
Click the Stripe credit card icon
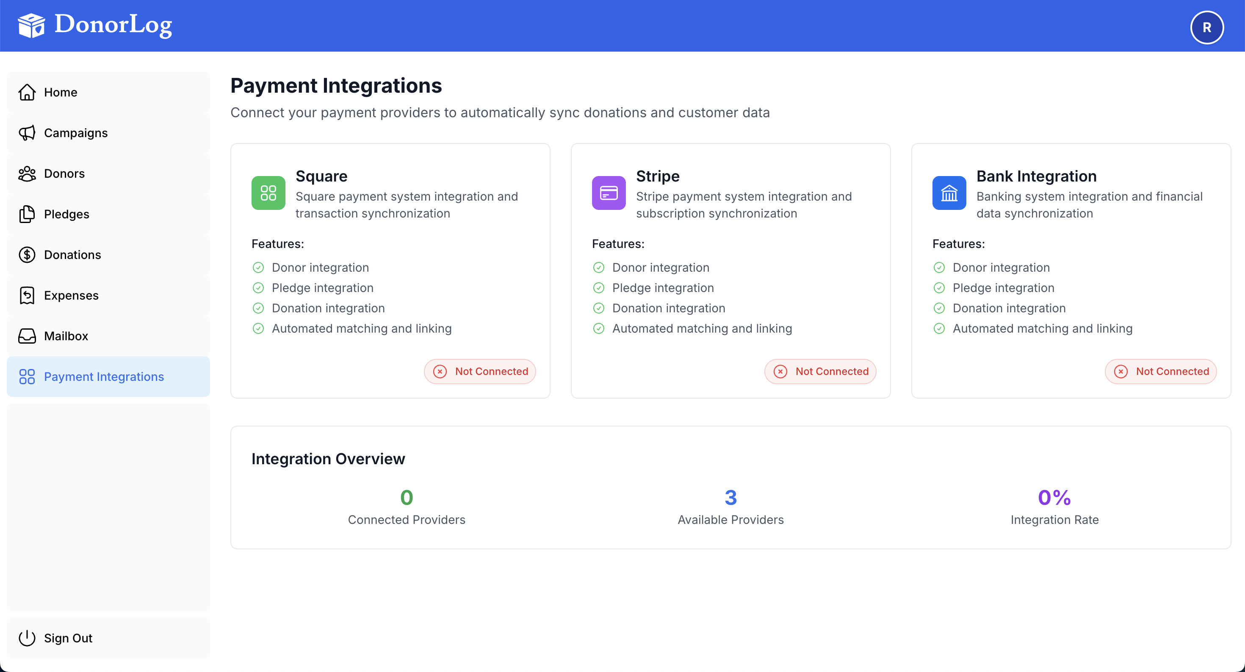click(x=609, y=193)
